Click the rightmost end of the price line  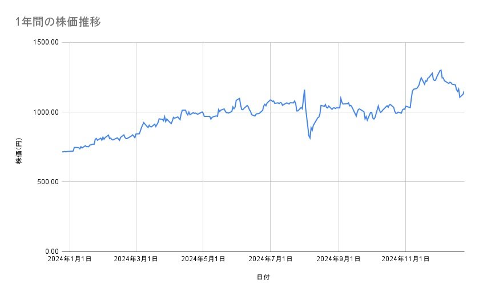click(464, 91)
